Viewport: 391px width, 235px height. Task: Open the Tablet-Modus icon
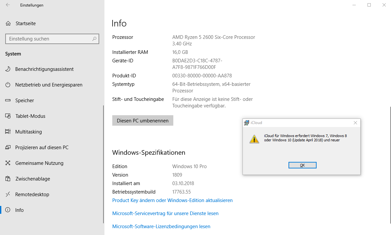(x=8, y=116)
